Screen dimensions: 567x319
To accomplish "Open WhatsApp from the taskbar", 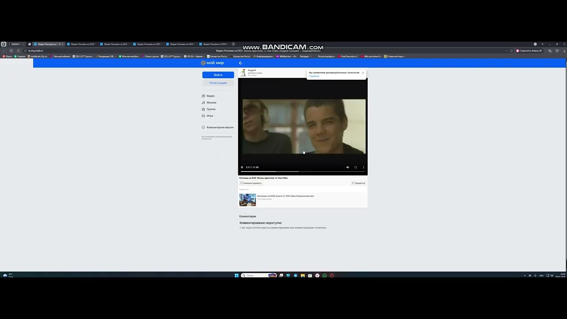I will 324,276.
